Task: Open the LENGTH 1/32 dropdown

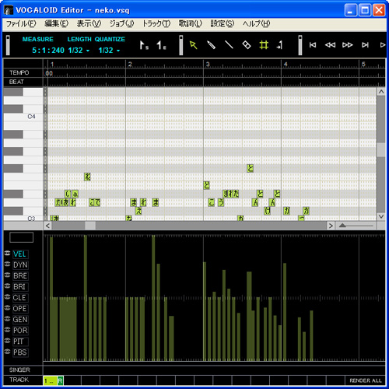Action: (88, 51)
